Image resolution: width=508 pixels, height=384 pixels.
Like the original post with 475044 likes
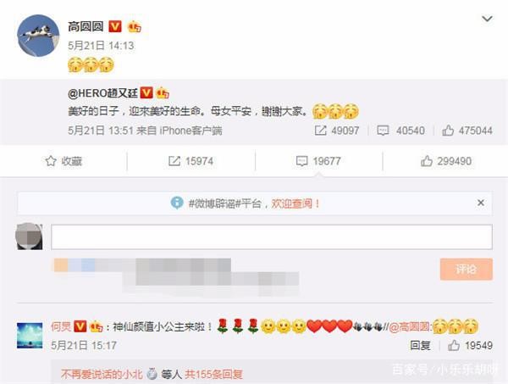pyautogui.click(x=467, y=131)
